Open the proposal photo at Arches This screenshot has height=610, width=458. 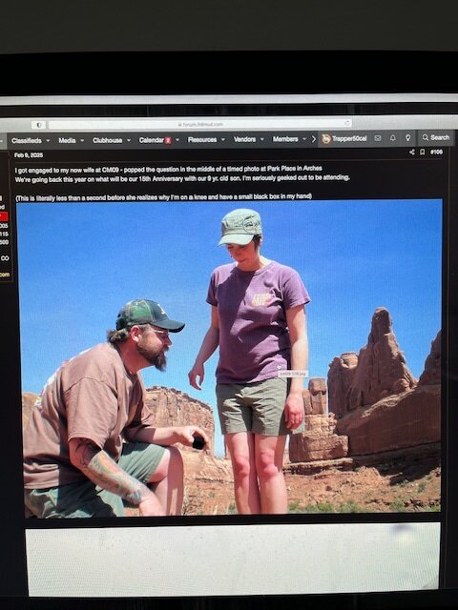coord(230,358)
